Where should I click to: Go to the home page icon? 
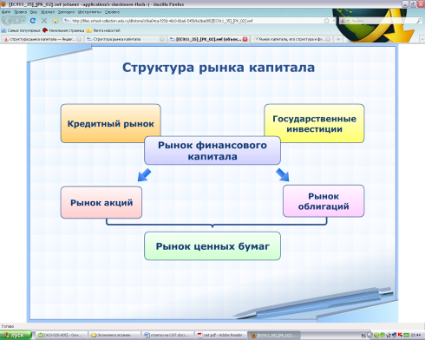click(x=56, y=21)
